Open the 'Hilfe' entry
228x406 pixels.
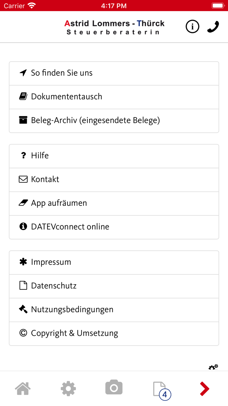(40, 155)
